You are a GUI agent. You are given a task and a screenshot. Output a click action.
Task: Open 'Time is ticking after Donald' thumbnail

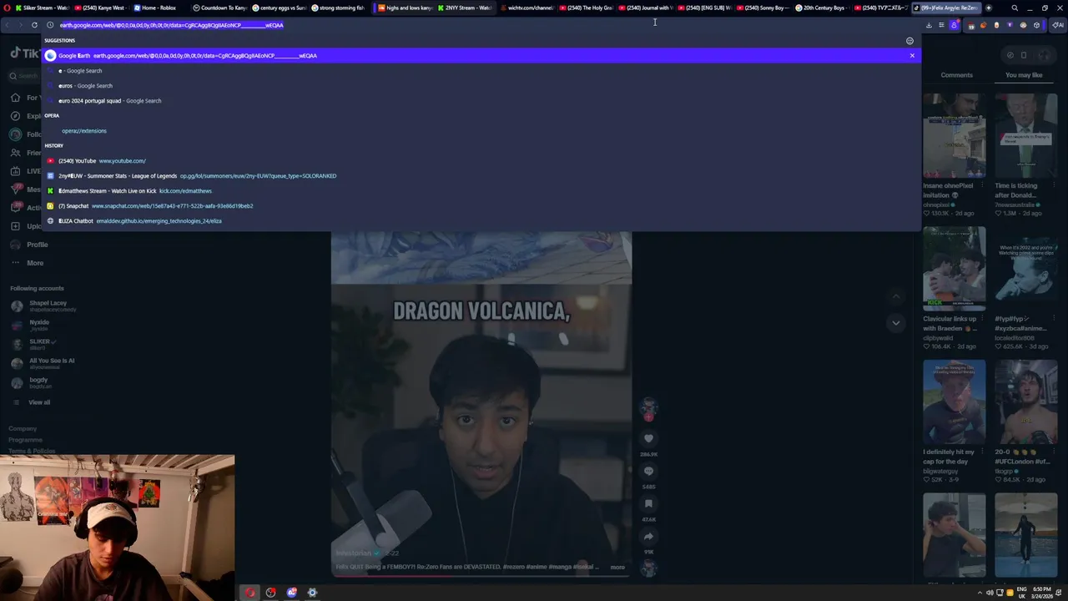click(1025, 135)
